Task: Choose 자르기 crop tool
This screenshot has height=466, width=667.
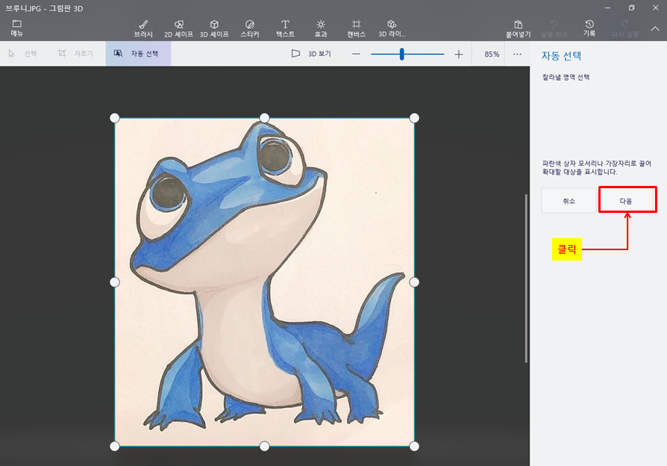Action: click(x=75, y=54)
